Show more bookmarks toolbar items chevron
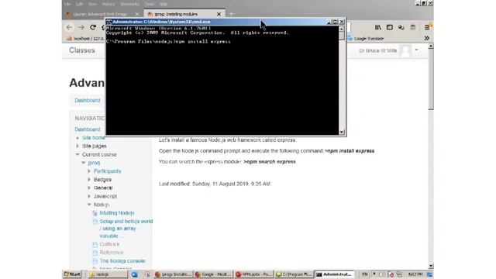The width and height of the screenshot is (496, 279). tap(426, 38)
